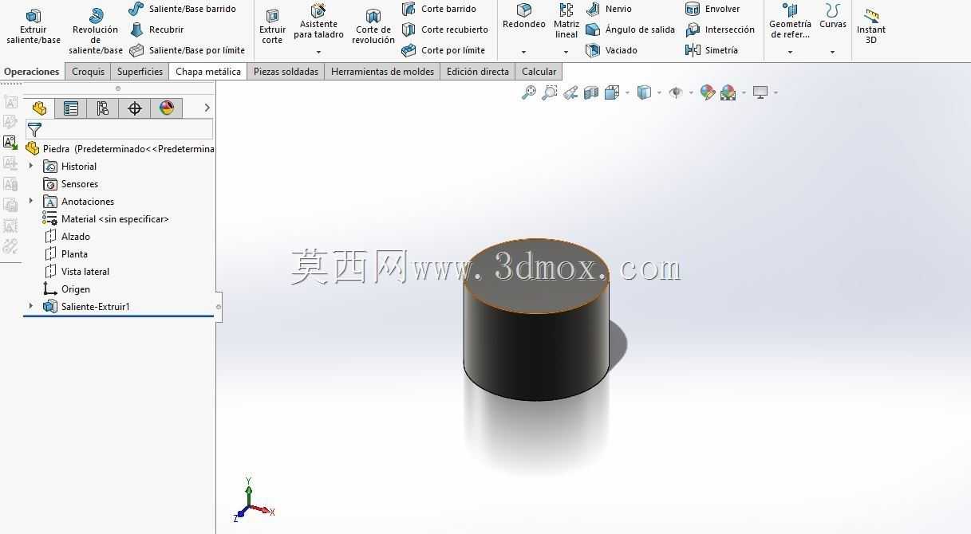
Task: Open the Matriz lineal dropdown arrow
Action: pos(566,53)
